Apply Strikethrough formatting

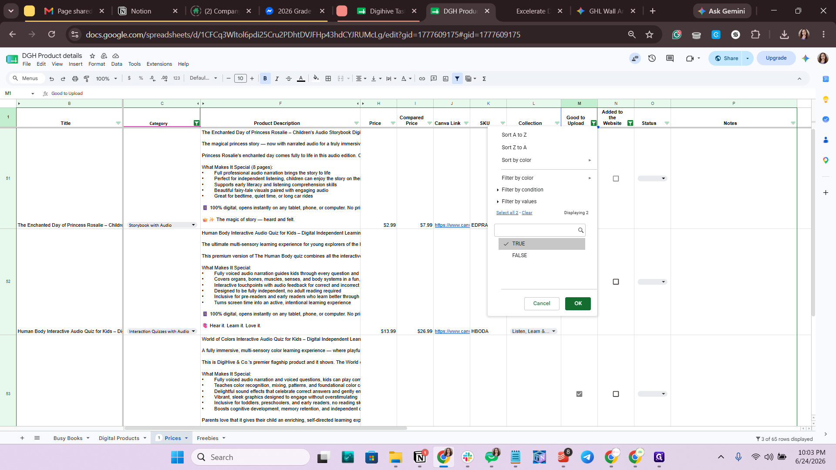pos(289,79)
